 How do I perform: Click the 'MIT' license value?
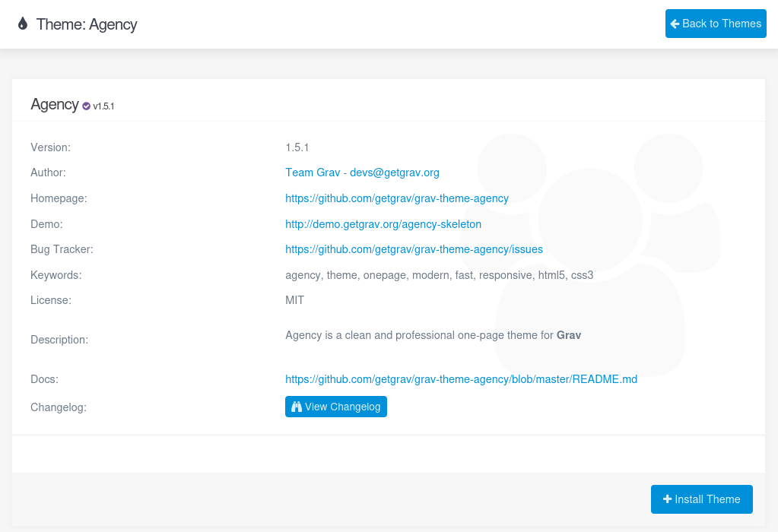pos(295,300)
